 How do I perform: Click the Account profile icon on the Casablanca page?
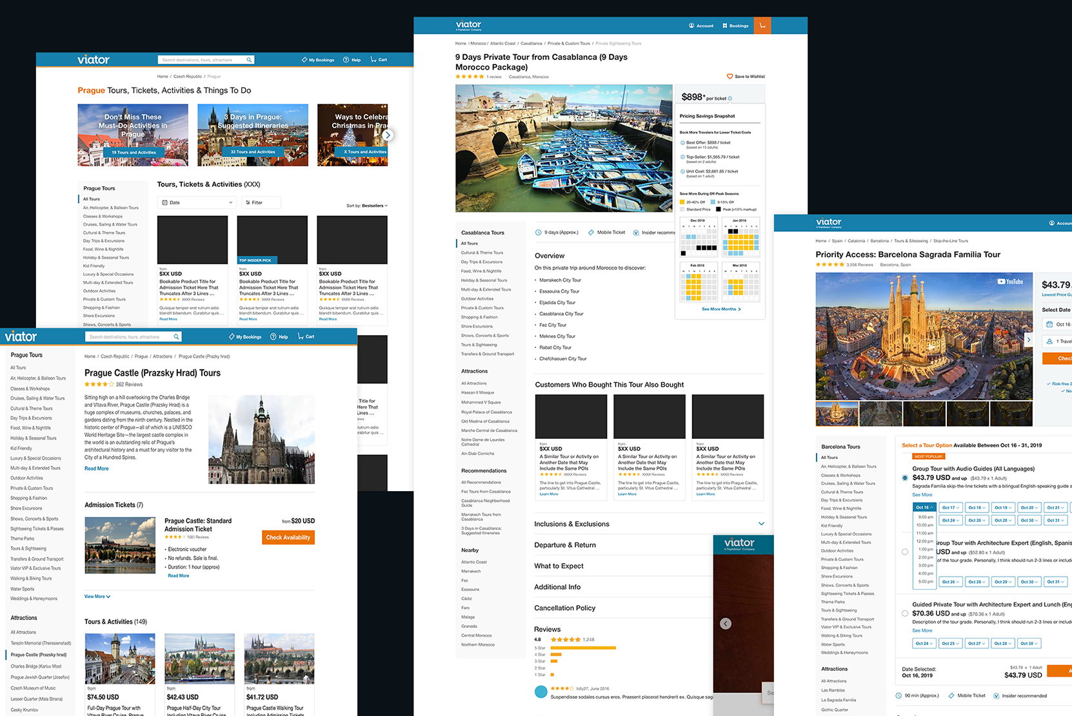tap(691, 26)
